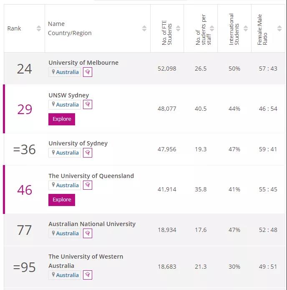287x290 pixels.
Task: Click shortlist icon for University of Western Australia
Action: (x=88, y=275)
